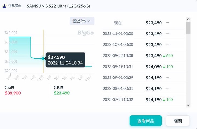Screen dimensions: 197x129
Task: Click the BigGo watermark on the chart
Action: pos(86,33)
